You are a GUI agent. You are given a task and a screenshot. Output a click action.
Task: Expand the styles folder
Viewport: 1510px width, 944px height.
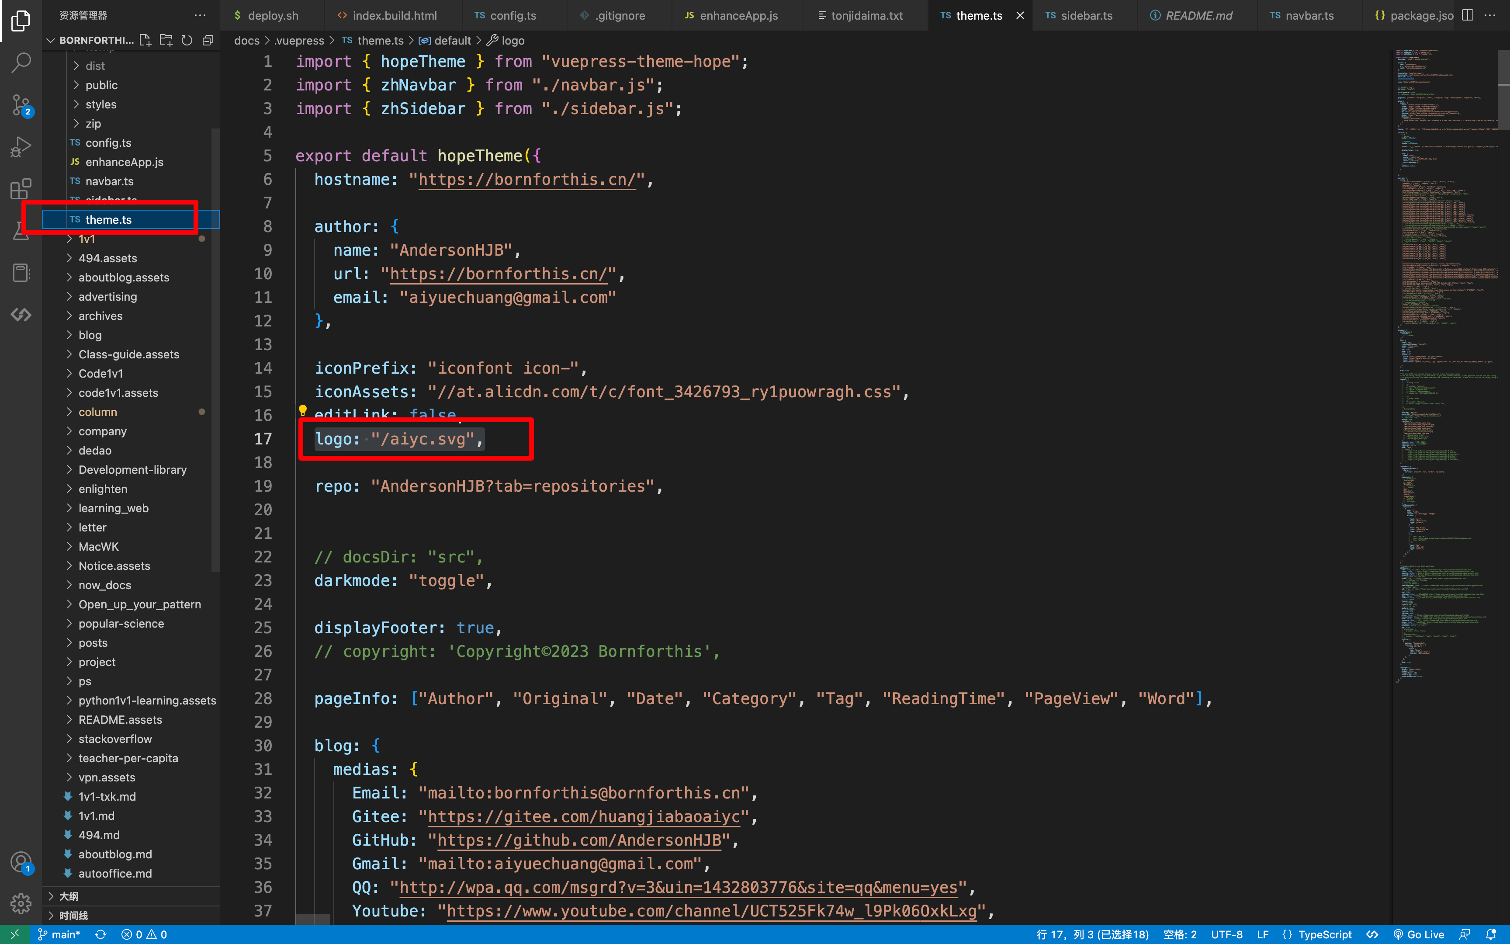coord(131,104)
